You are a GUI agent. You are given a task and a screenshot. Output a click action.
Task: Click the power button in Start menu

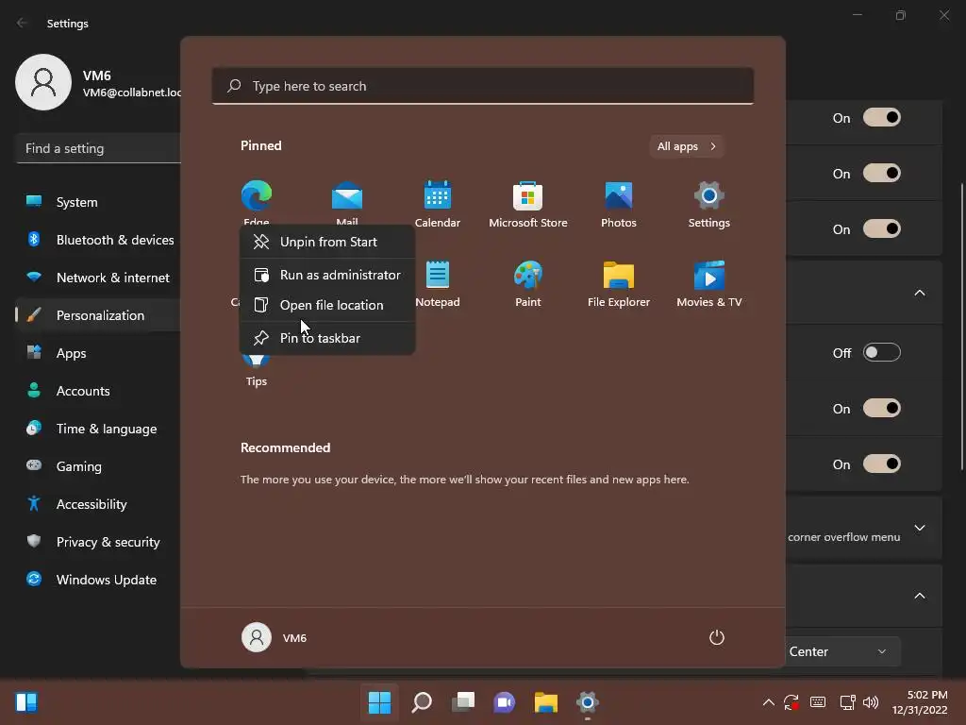717,637
